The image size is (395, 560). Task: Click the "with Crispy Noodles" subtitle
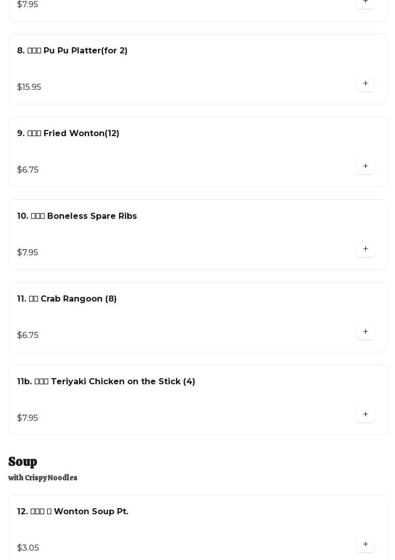[43, 478]
